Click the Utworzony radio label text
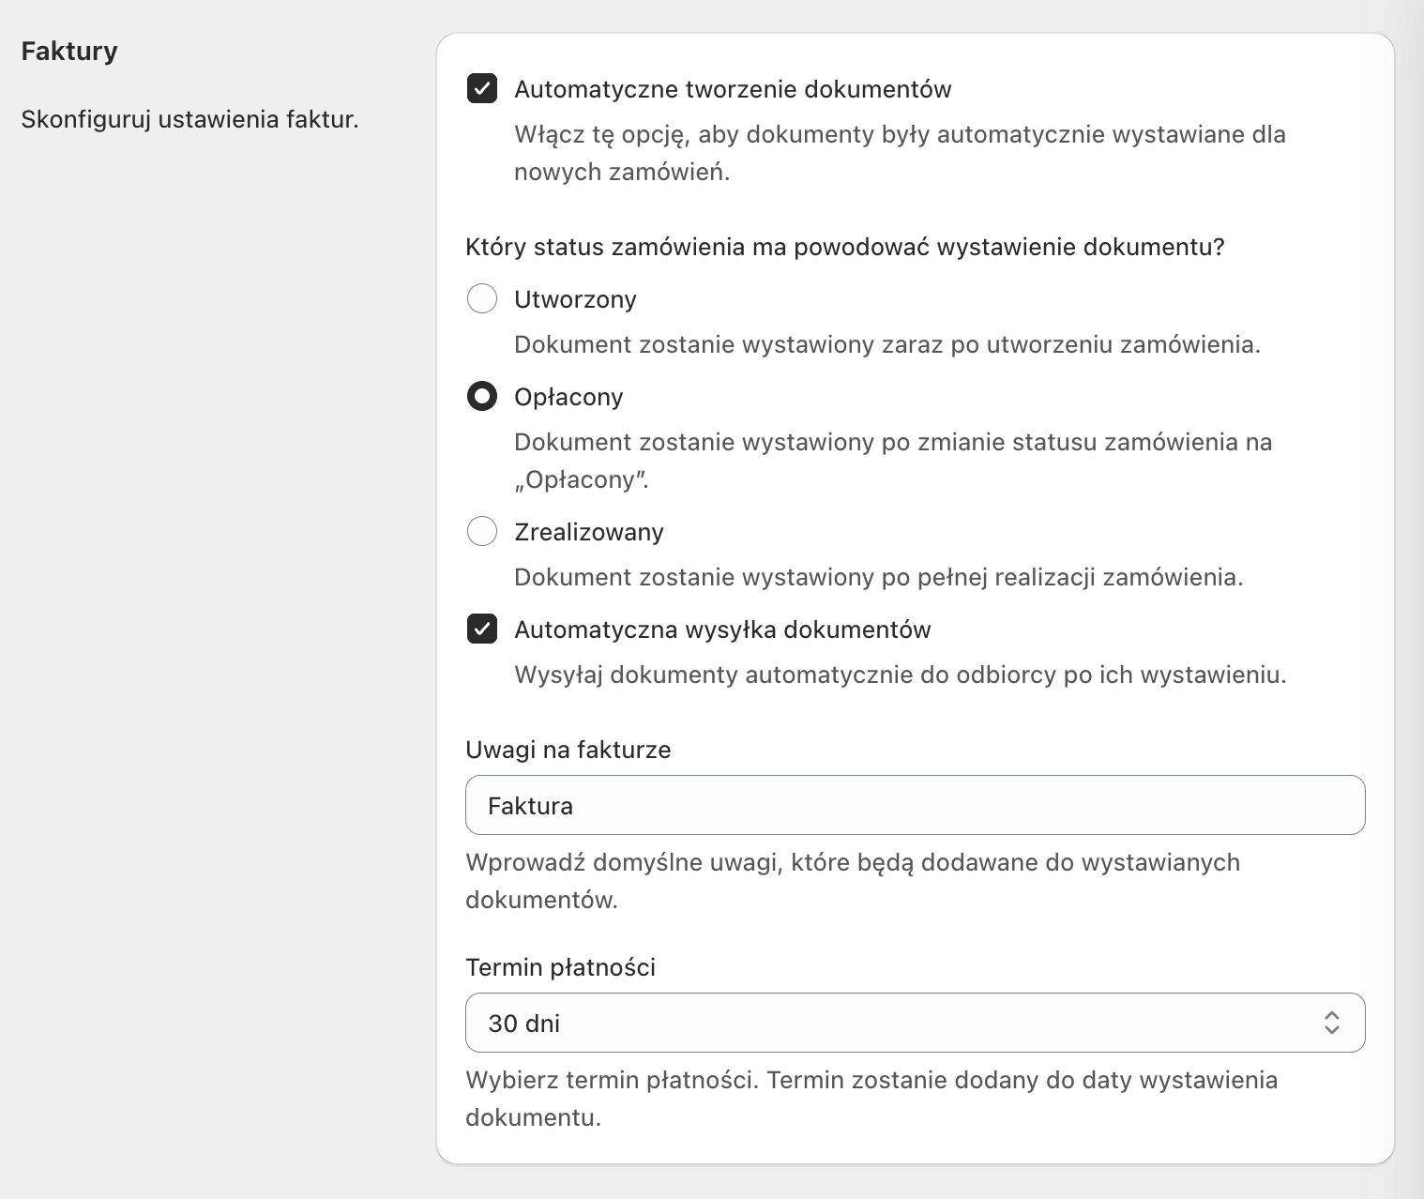 tap(574, 298)
